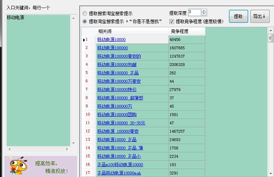Open link 移动电源100000万毫安

click(119, 81)
